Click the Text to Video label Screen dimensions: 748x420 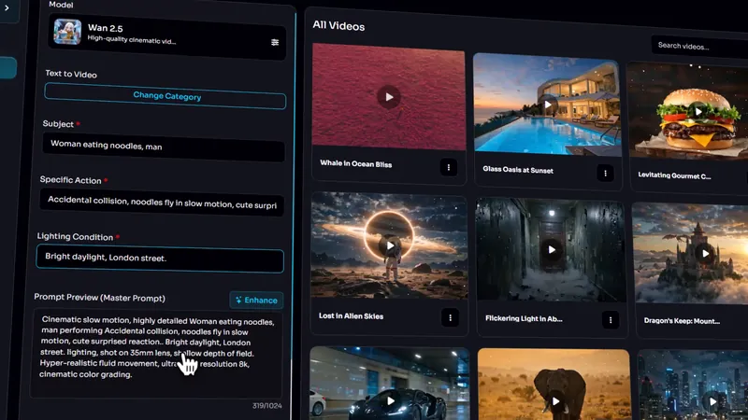pos(71,74)
